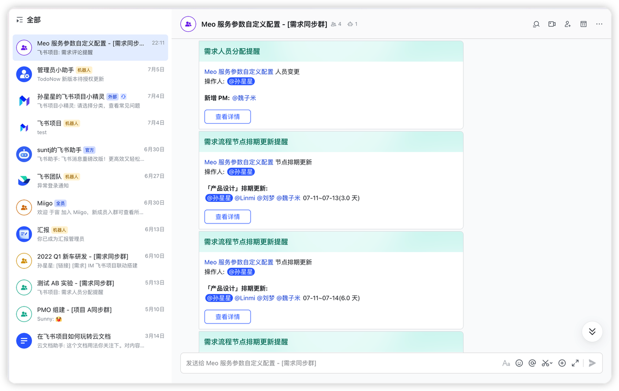Open 测试 AB 实验 group chat

click(90, 287)
